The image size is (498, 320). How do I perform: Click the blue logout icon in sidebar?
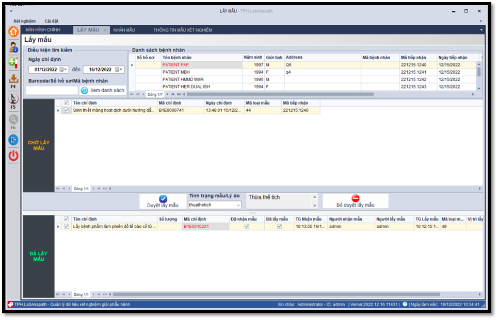[x=13, y=140]
